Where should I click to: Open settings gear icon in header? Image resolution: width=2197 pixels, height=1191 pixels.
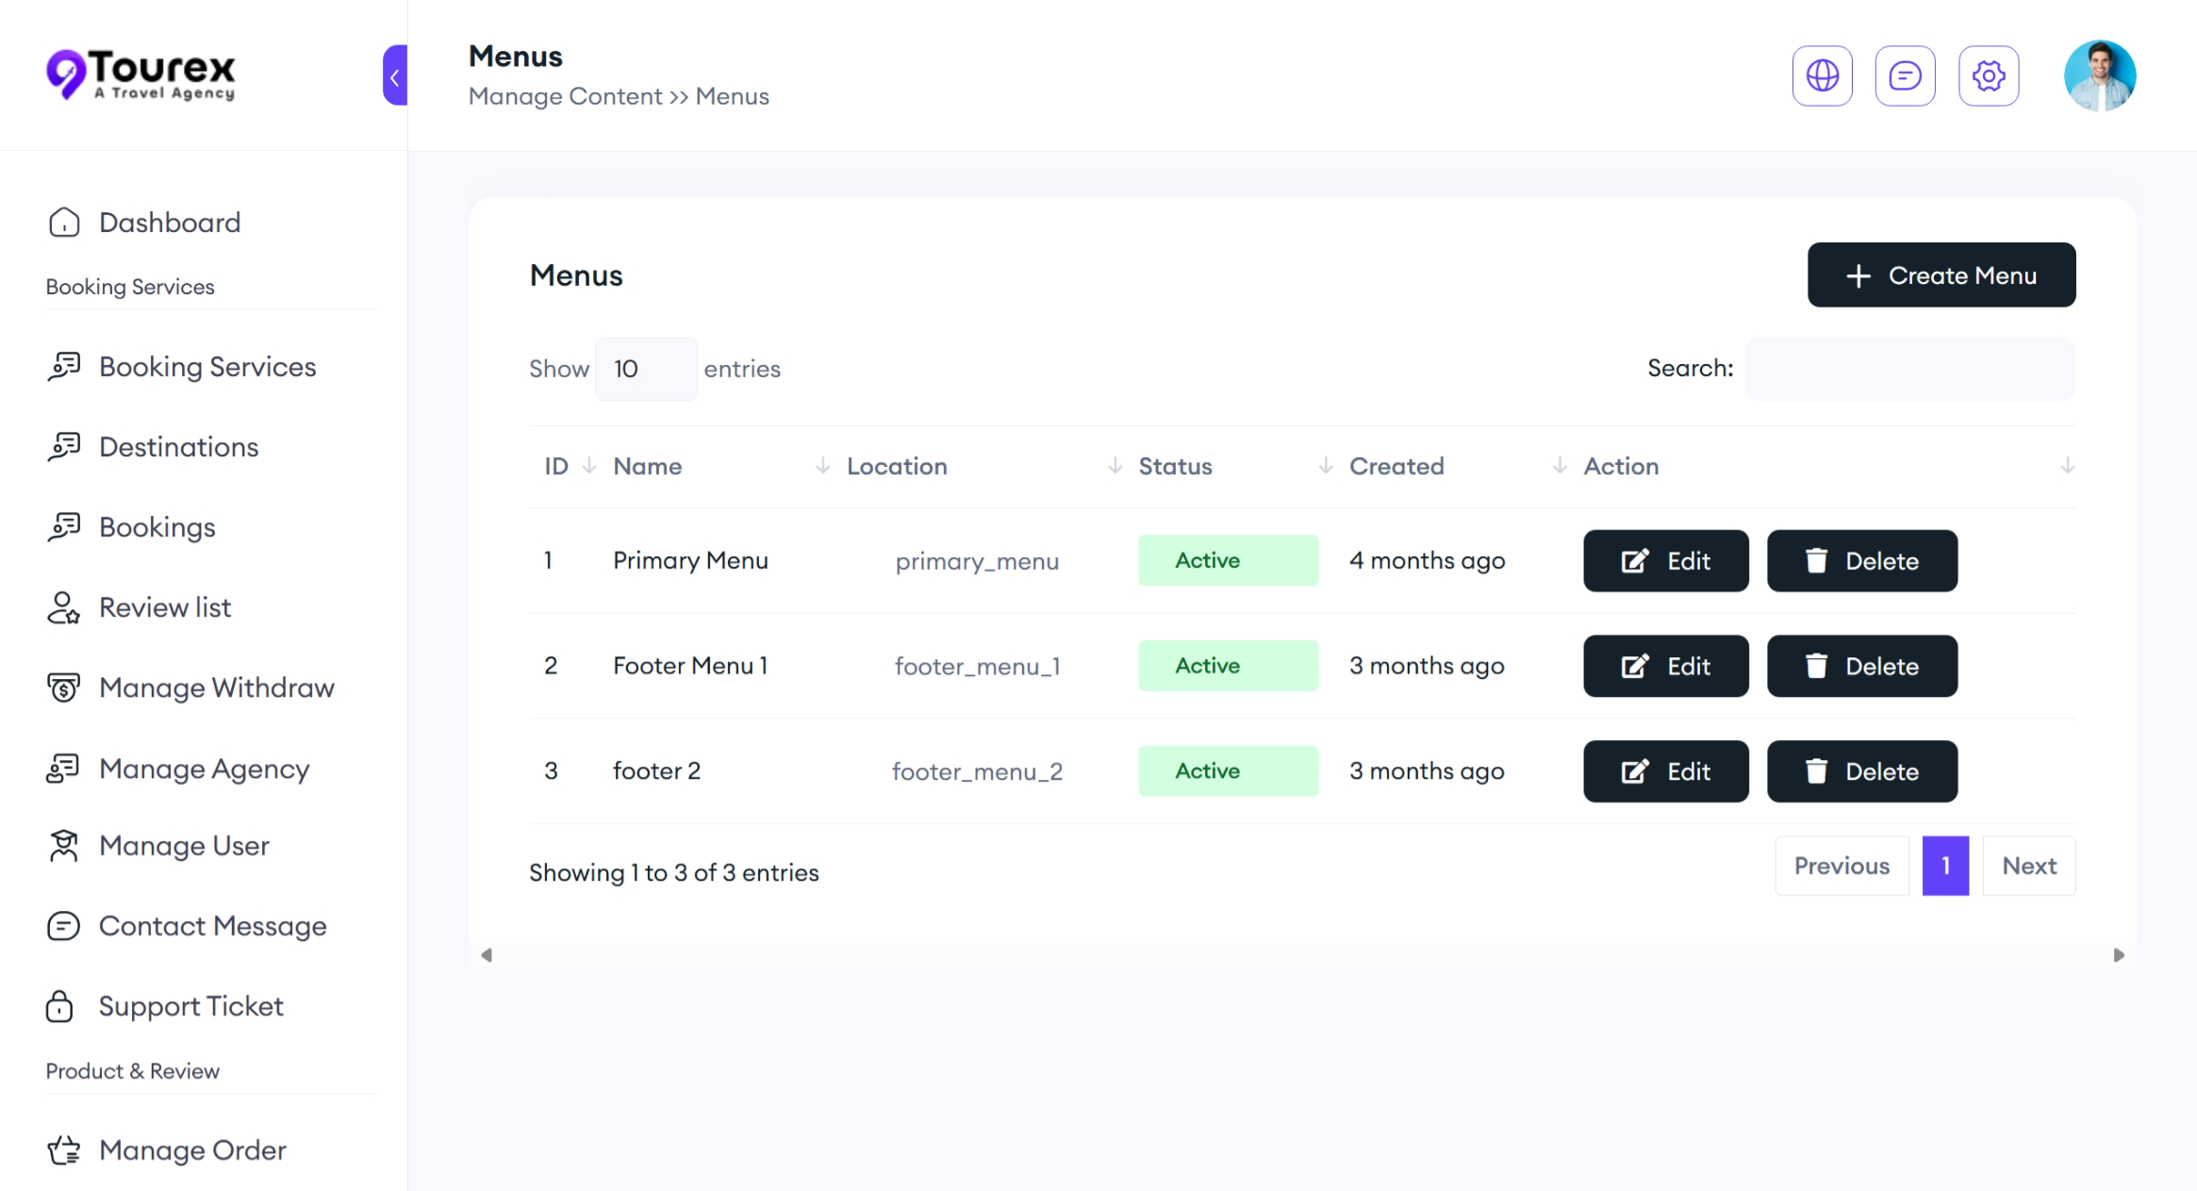click(1988, 75)
